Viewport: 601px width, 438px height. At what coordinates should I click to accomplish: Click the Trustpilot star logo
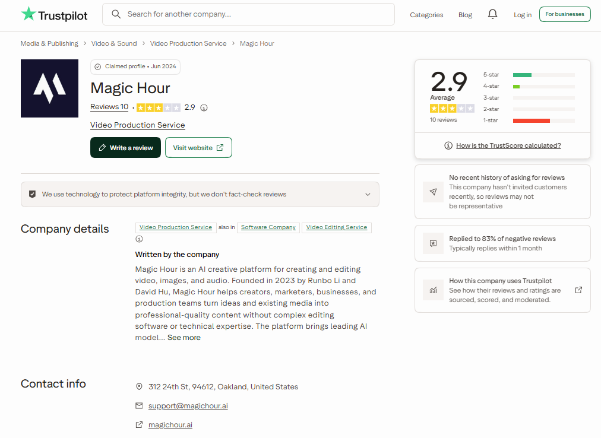point(29,14)
